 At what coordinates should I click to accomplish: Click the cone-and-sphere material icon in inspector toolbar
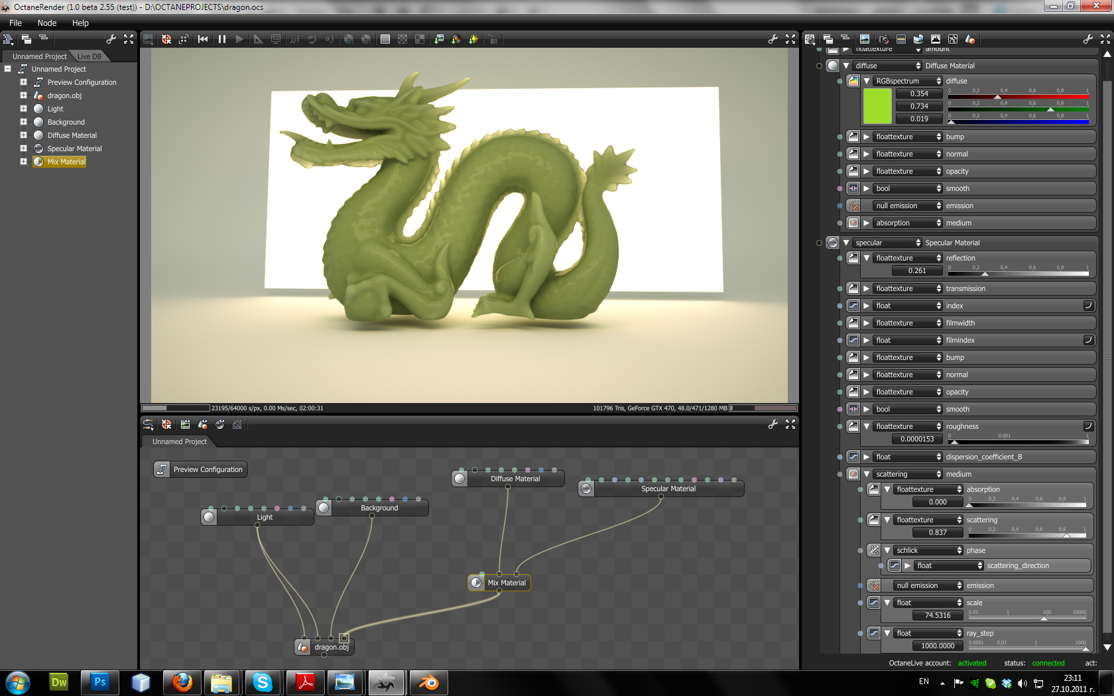(970, 39)
